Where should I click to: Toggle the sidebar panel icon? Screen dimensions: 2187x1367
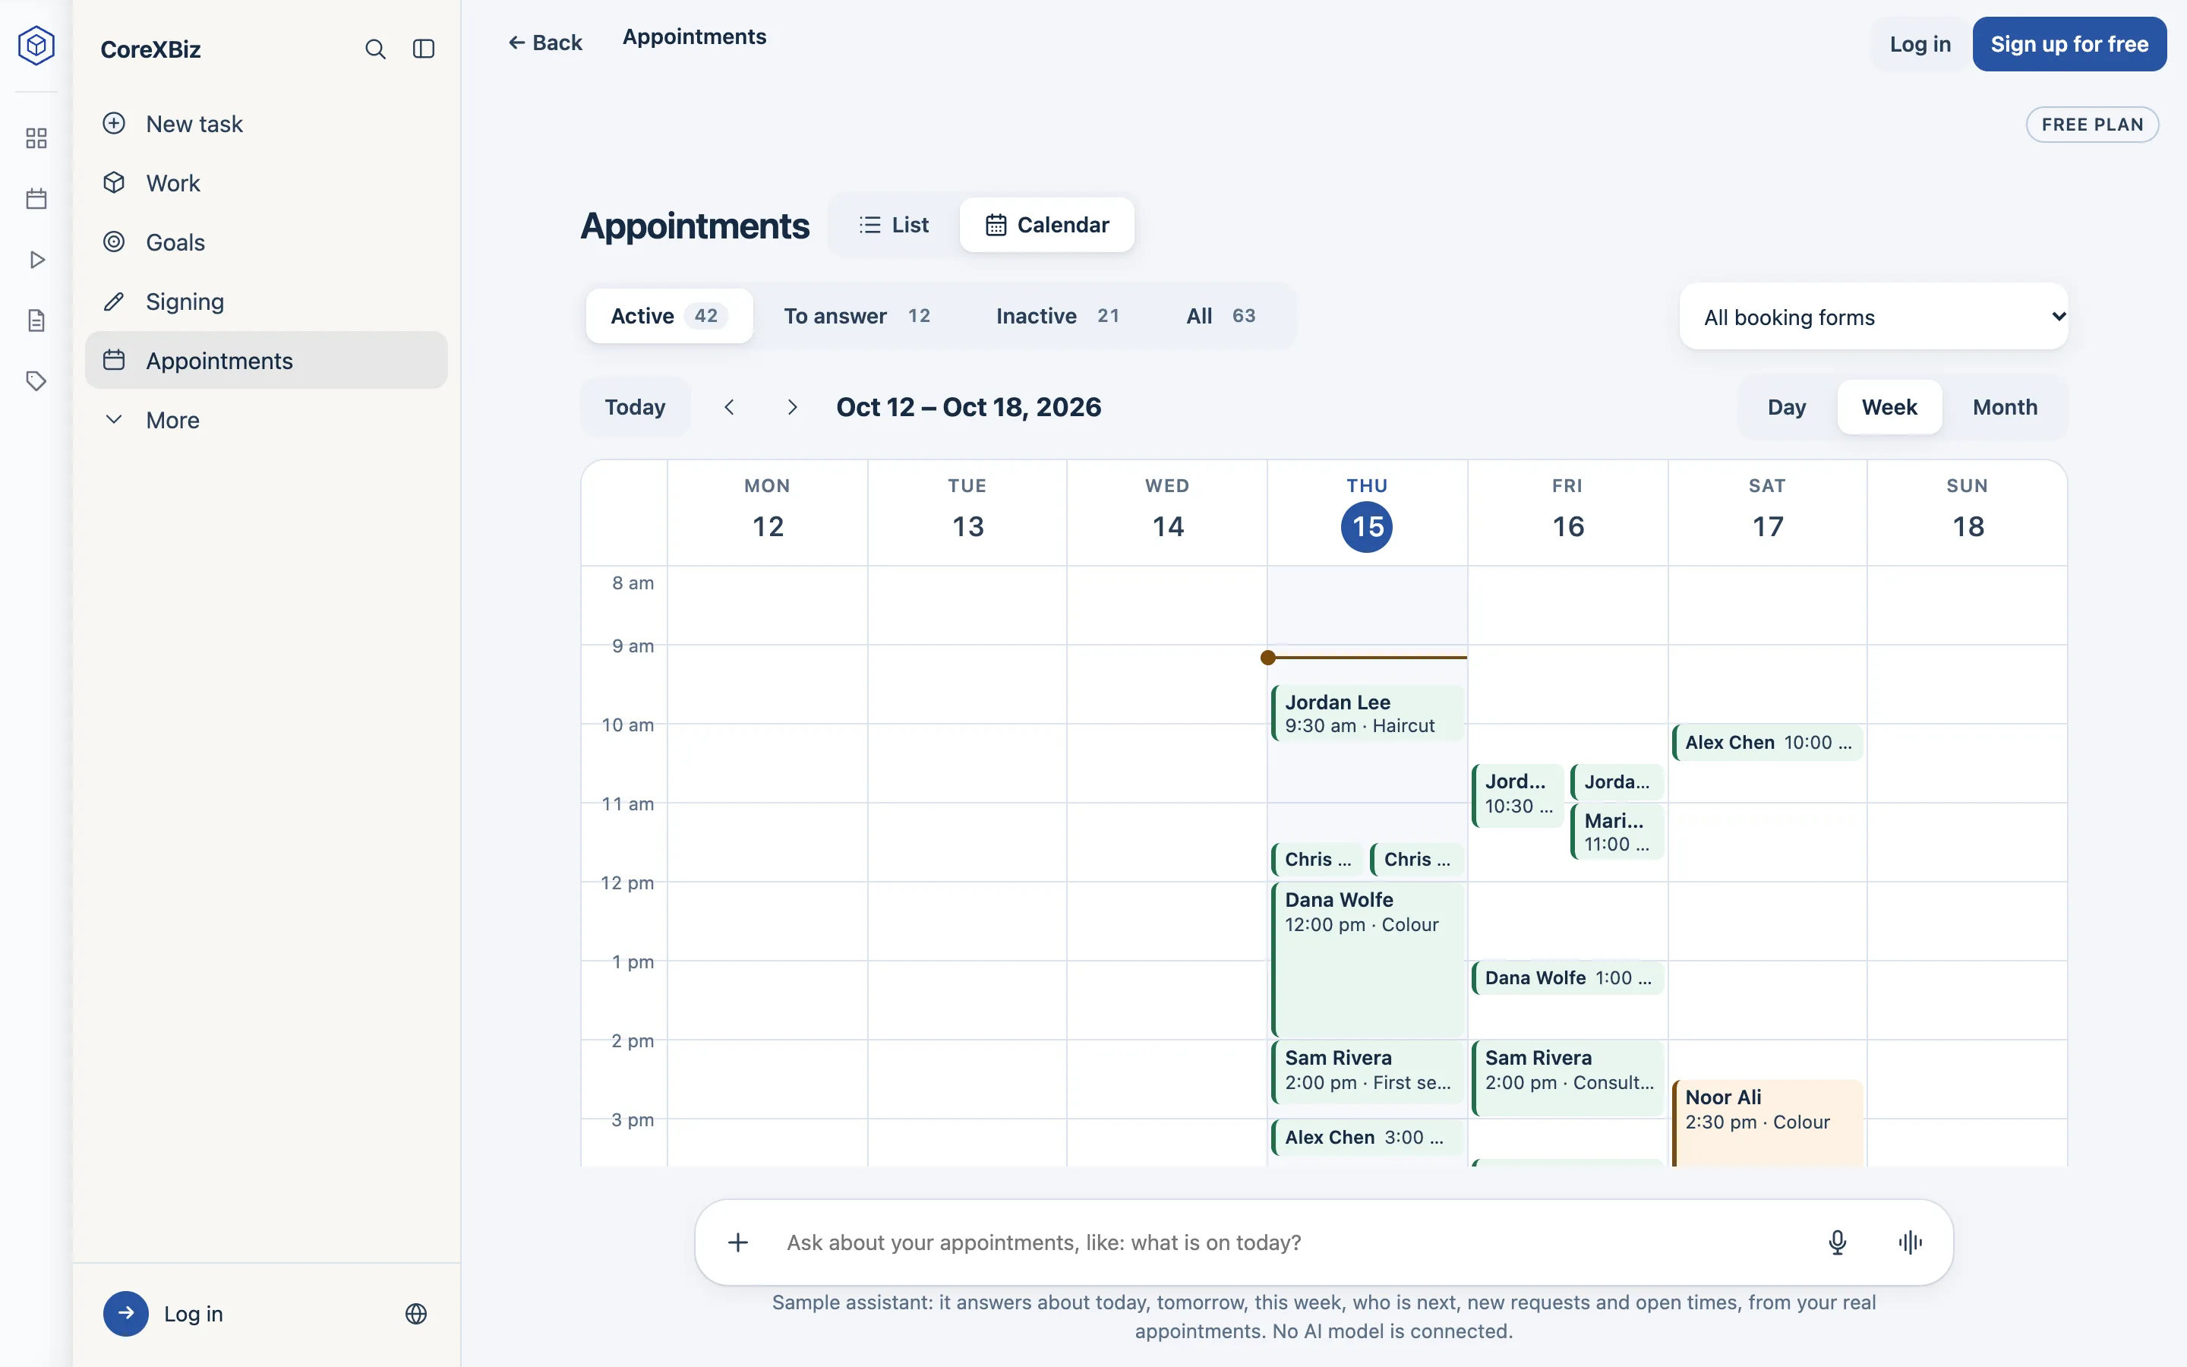pyautogui.click(x=424, y=49)
